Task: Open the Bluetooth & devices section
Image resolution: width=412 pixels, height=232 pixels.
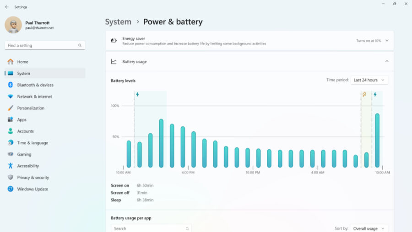Action: (35, 85)
